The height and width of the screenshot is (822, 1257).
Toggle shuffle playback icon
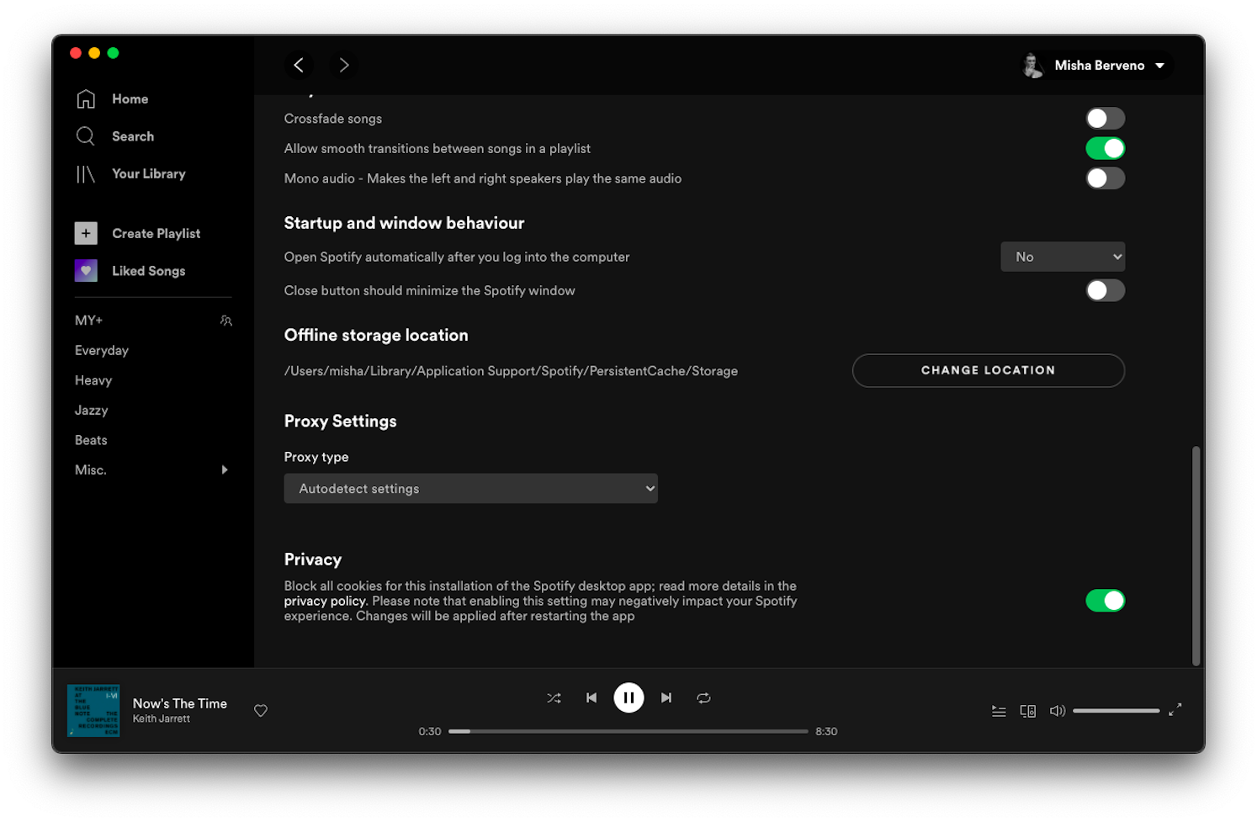[554, 697]
